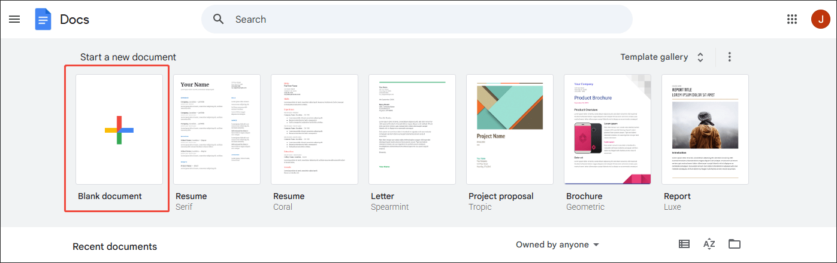Choose the Resume Coral template thumbnail
Screen dimensions: 837x263
pyautogui.click(x=315, y=129)
